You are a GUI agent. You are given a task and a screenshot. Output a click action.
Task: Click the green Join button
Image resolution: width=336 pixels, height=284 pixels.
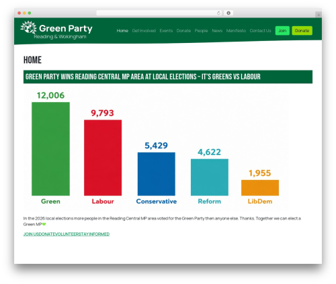click(x=282, y=31)
